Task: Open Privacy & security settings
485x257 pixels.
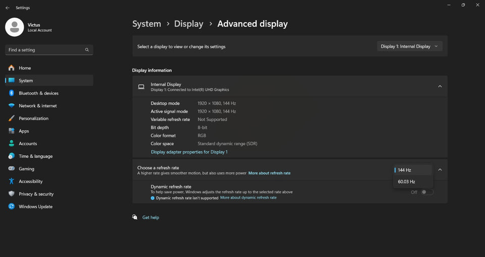Action: pyautogui.click(x=49, y=194)
